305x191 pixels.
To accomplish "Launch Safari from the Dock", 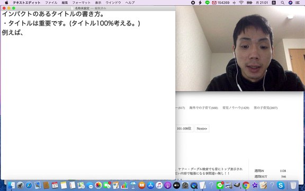I will click(x=29, y=185).
